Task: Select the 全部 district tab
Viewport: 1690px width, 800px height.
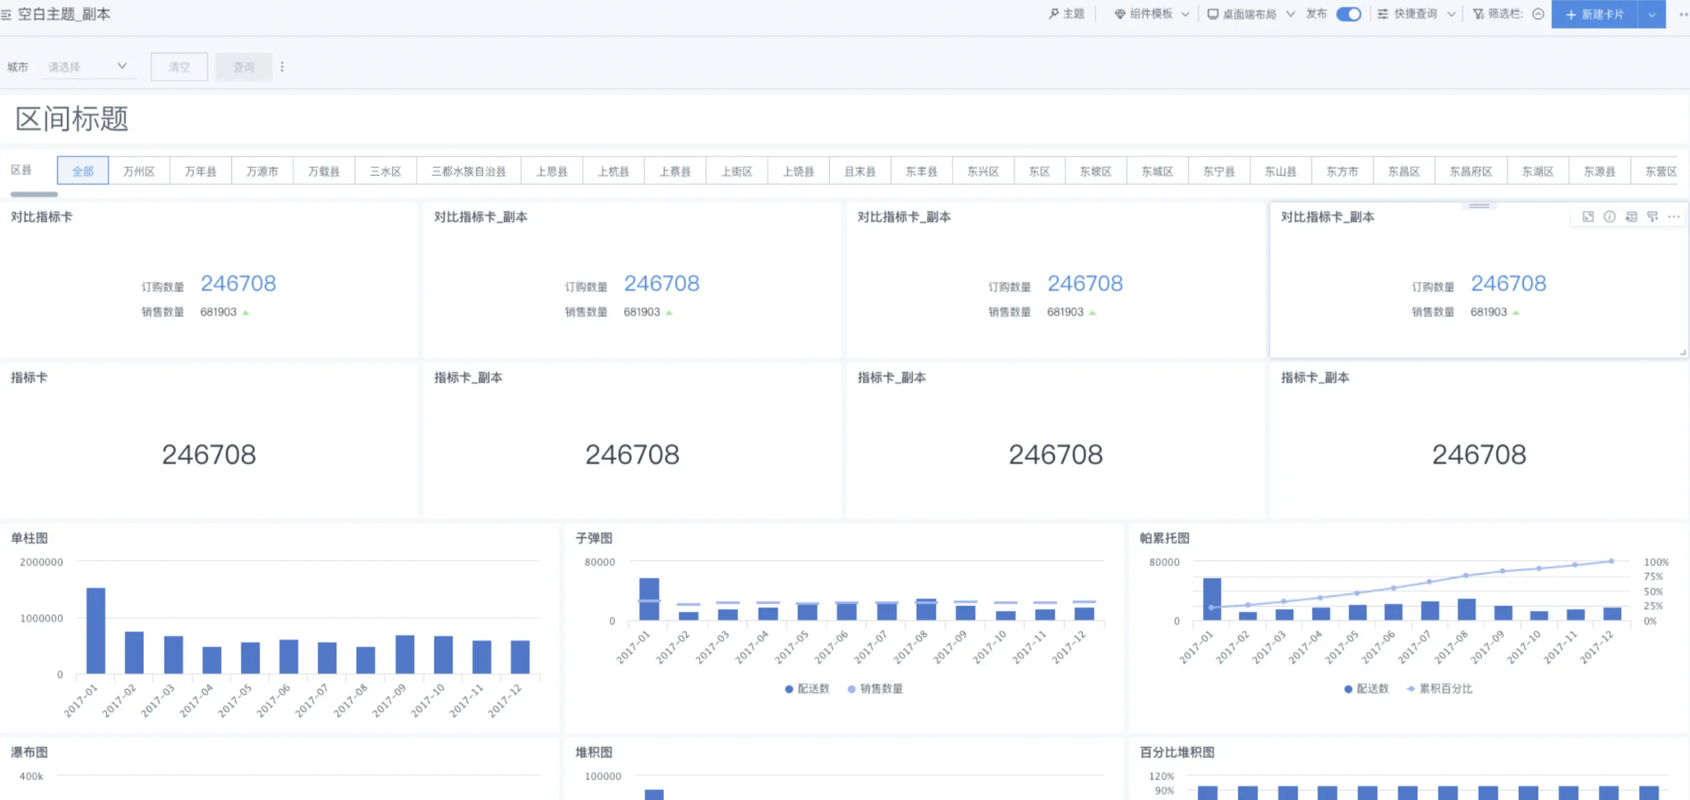Action: pos(83,171)
